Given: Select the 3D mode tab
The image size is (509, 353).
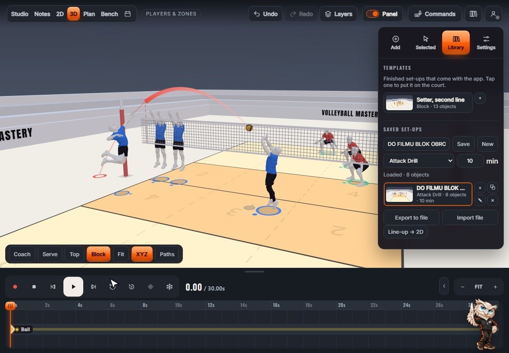Looking at the screenshot, I should coord(73,14).
